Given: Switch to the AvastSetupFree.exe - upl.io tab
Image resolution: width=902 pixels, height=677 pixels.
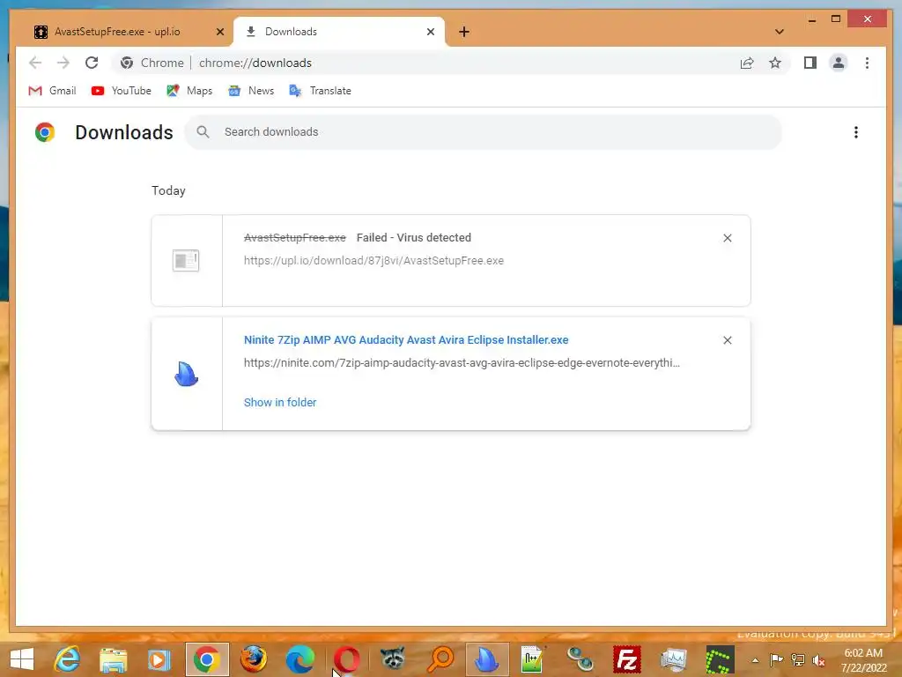Looking at the screenshot, I should coord(127,32).
